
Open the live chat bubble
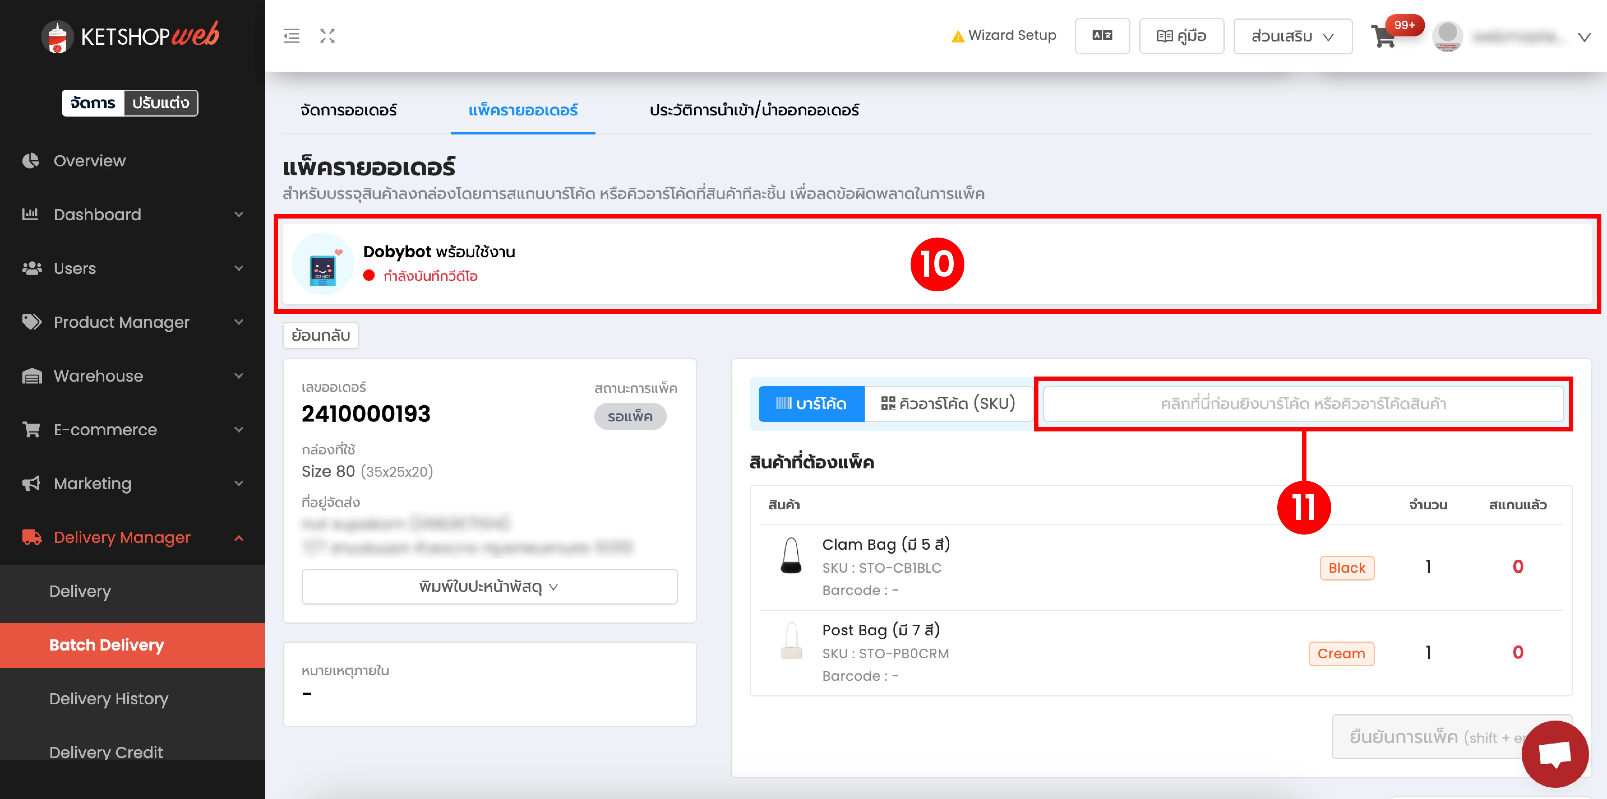[x=1555, y=754]
